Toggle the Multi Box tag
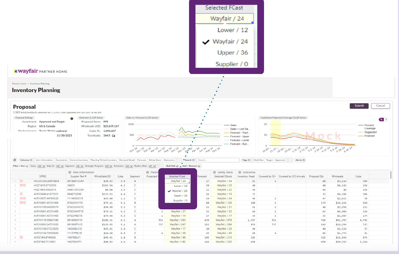 259,160
